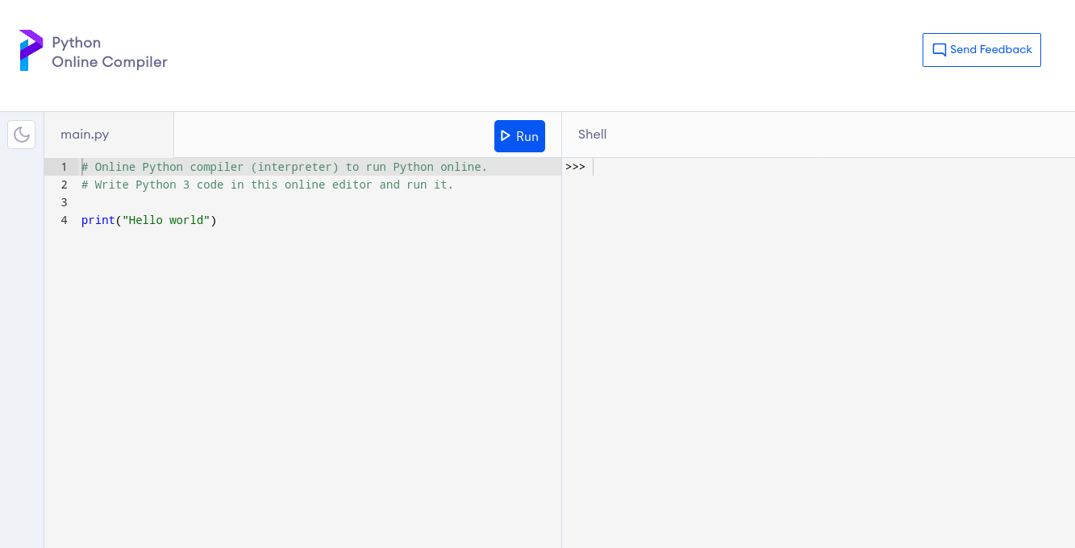The width and height of the screenshot is (1075, 548).
Task: Click line number 3 in the gutter
Action: click(x=64, y=202)
